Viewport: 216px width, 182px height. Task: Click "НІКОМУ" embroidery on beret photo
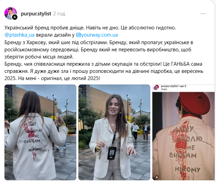tap(188, 169)
